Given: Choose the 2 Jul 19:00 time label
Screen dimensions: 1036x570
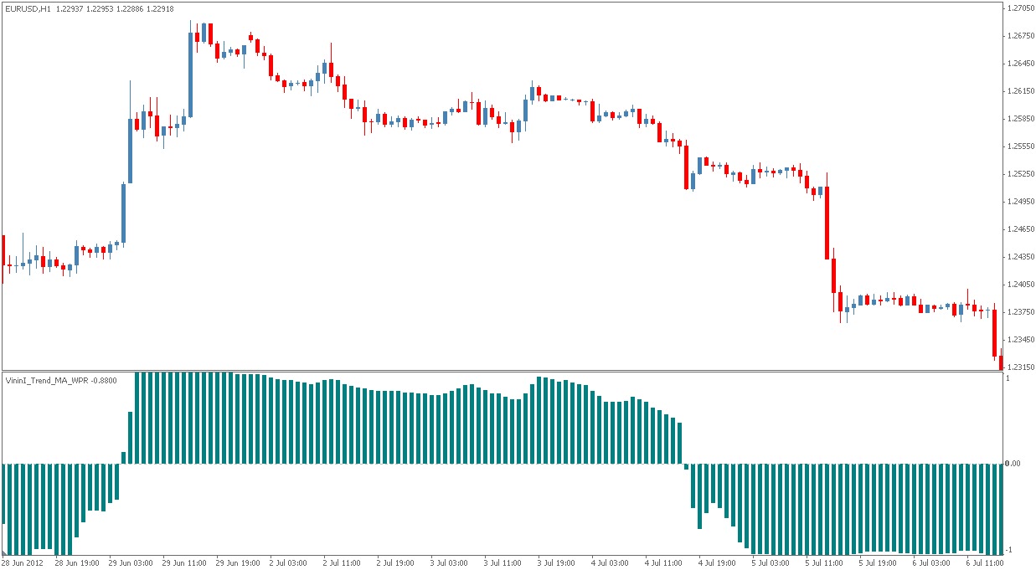Looking at the screenshot, I should click(397, 563).
